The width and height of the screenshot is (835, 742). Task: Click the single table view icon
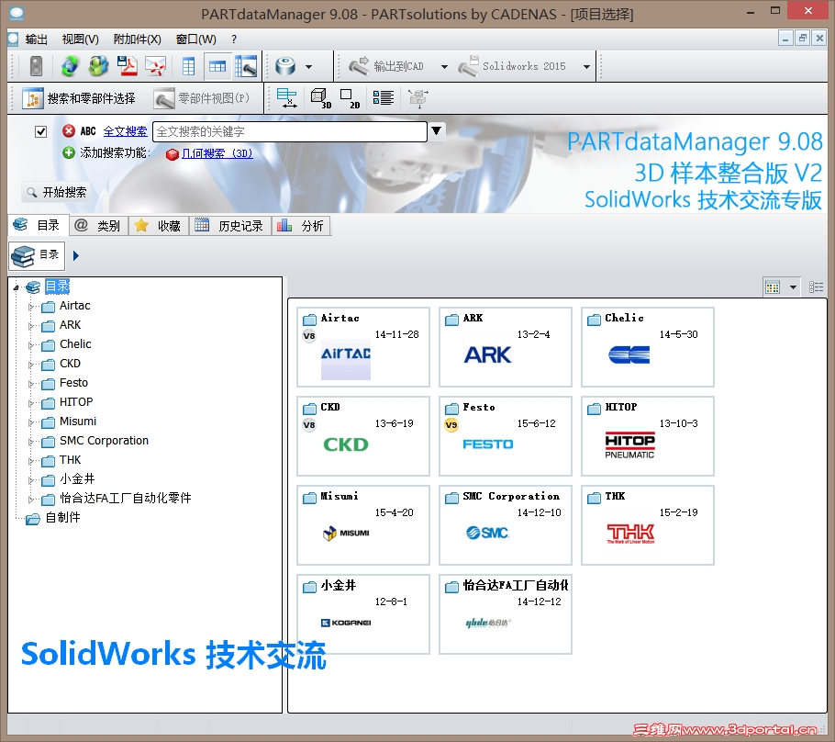[188, 66]
